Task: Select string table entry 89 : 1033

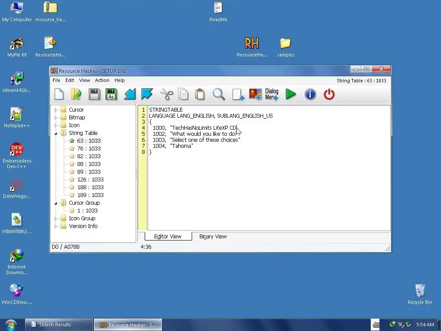Action: pyautogui.click(x=89, y=172)
